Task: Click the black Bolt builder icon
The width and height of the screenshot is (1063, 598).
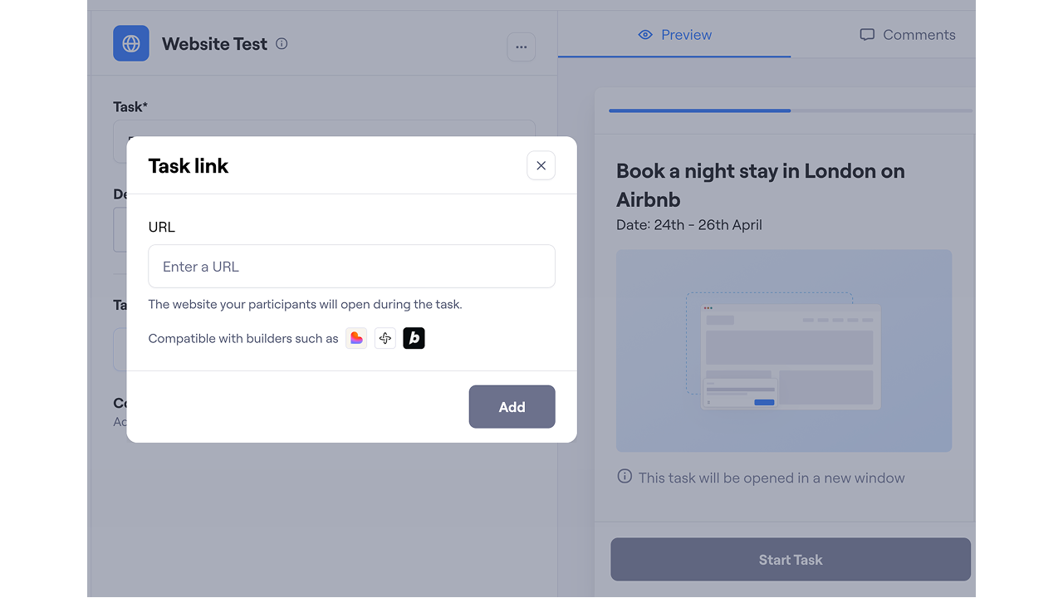Action: (x=414, y=338)
